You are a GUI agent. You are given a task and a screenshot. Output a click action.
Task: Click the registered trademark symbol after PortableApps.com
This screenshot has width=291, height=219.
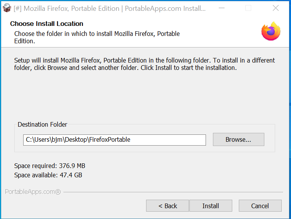click(x=58, y=192)
